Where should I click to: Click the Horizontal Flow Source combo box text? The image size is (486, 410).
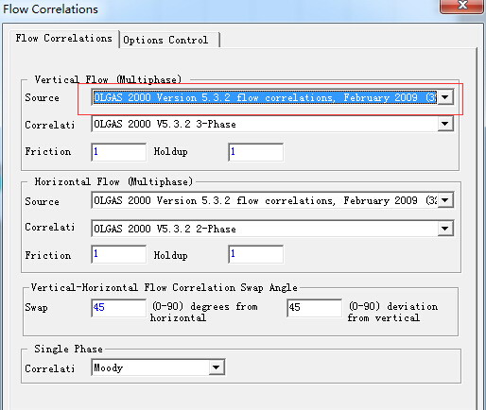tap(265, 200)
